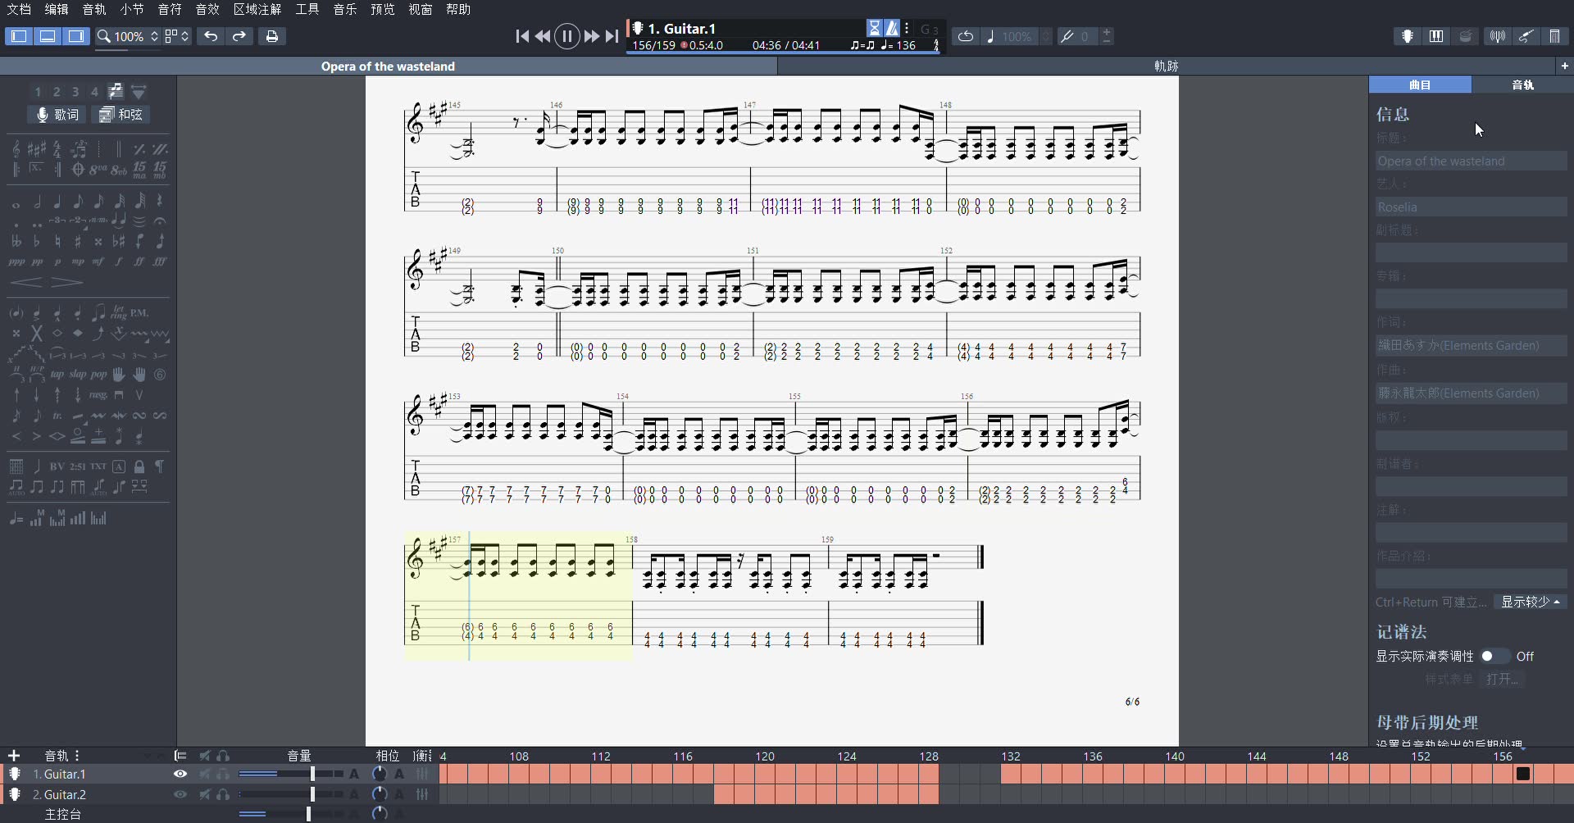Open the tuner icon

[1498, 36]
